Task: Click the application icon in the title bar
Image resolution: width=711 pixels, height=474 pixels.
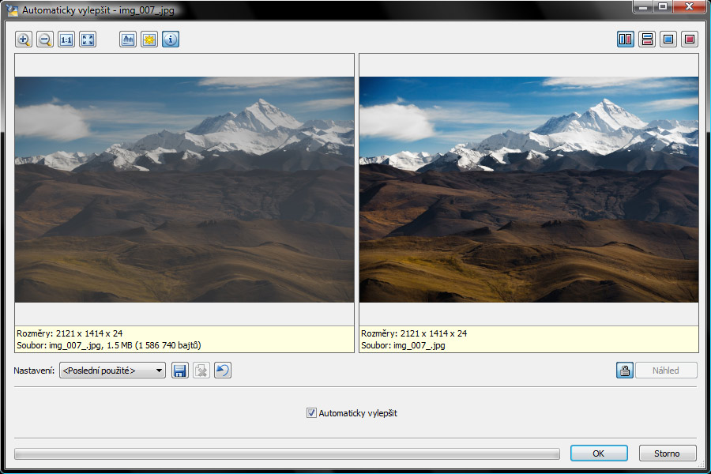Action: click(12, 9)
